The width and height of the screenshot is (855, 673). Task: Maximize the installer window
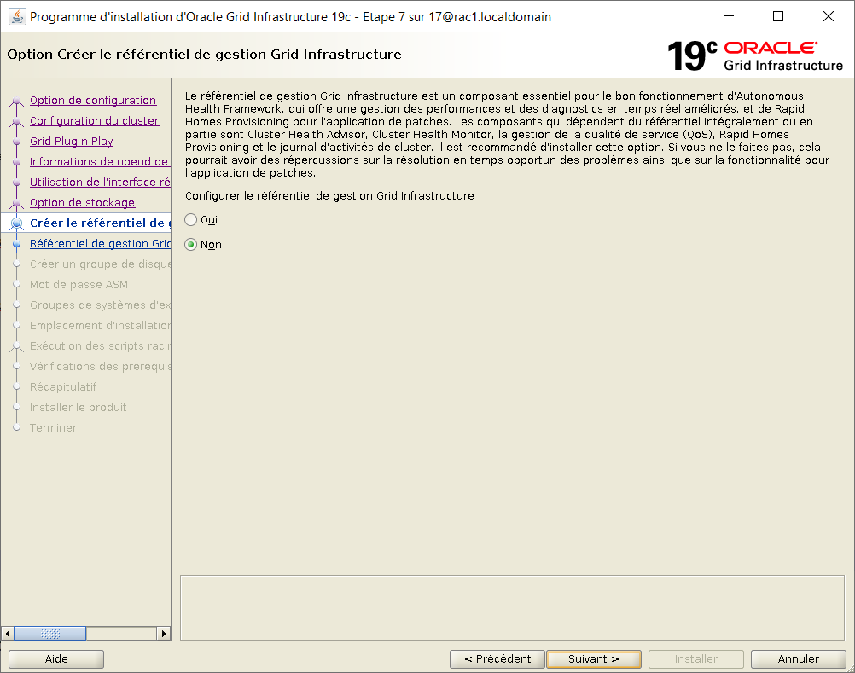778,16
